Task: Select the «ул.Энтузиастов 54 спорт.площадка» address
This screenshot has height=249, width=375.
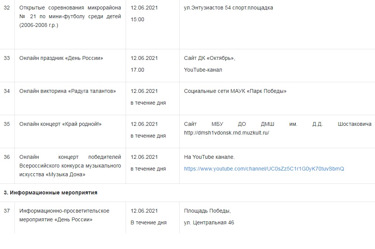Action: click(x=228, y=8)
